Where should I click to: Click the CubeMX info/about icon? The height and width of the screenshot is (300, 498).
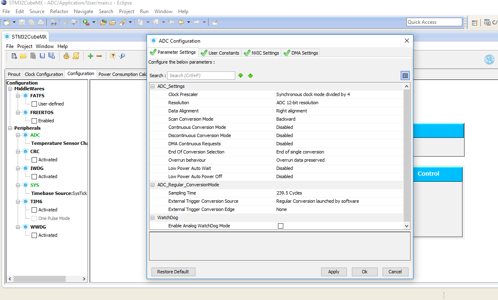tap(122, 56)
